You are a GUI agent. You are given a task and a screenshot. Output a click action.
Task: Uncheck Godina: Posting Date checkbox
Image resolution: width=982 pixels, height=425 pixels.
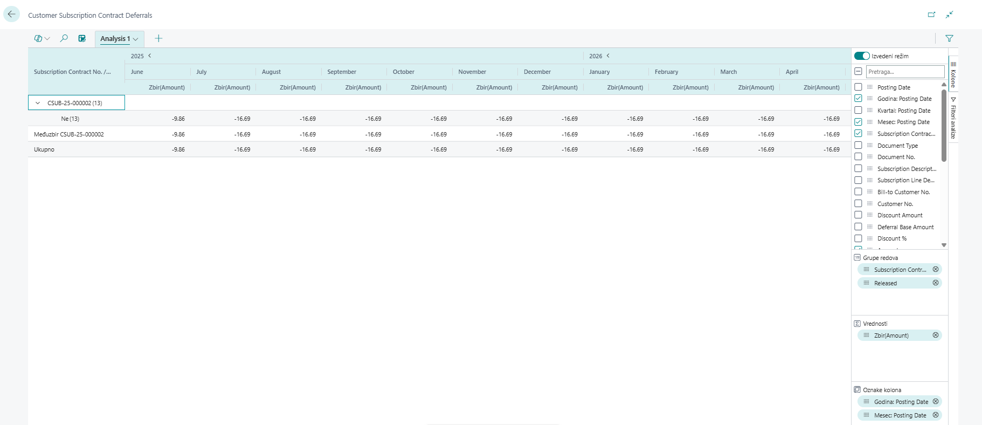[858, 99]
